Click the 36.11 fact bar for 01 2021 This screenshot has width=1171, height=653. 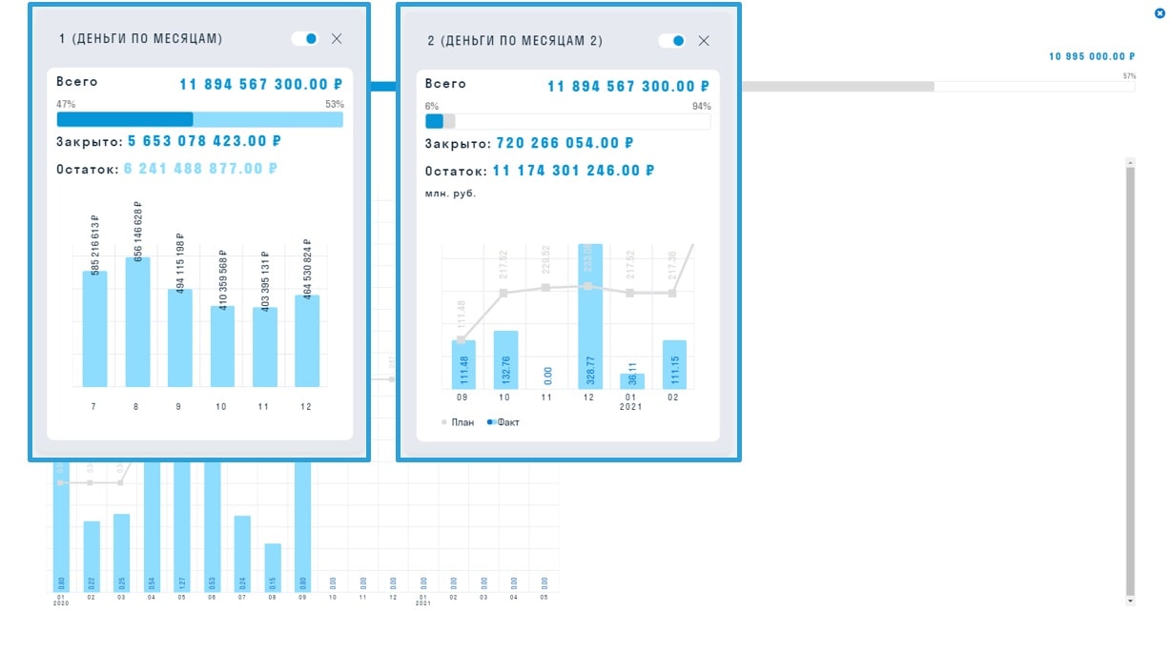coord(632,380)
